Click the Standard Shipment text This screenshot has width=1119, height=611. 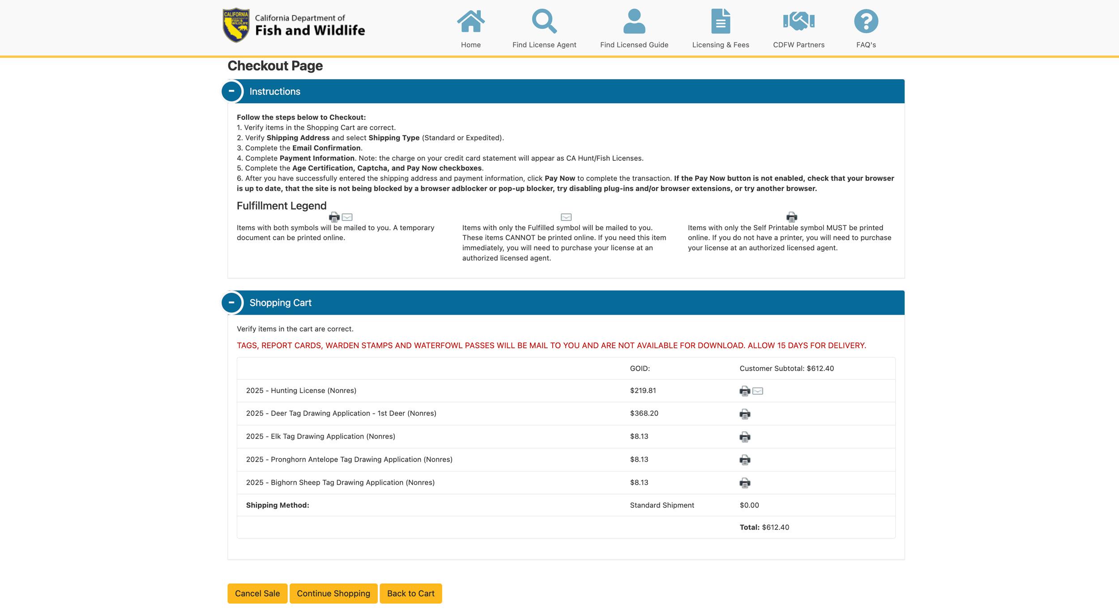point(662,505)
